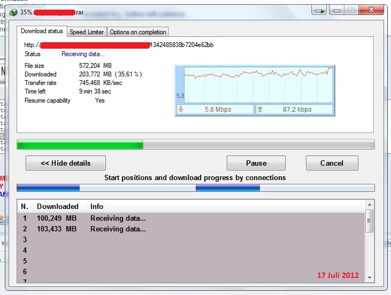Switch to the Speed Limiter tab

[87, 32]
